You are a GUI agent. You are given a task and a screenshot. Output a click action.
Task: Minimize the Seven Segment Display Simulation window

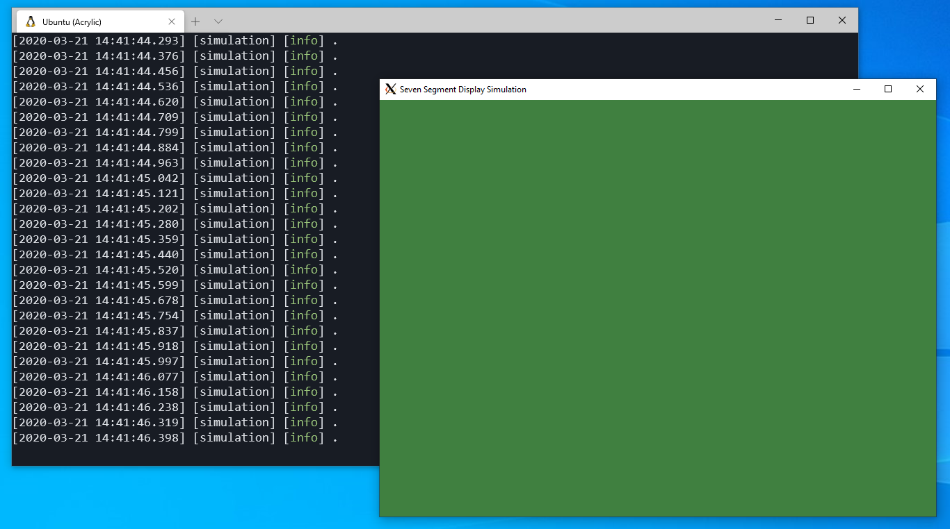[x=857, y=89]
